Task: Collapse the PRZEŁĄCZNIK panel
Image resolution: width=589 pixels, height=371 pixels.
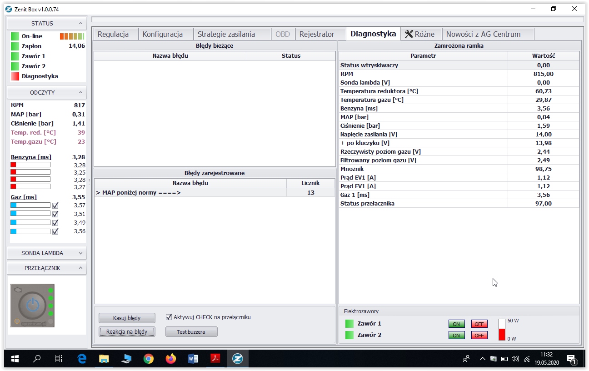Action: click(80, 268)
